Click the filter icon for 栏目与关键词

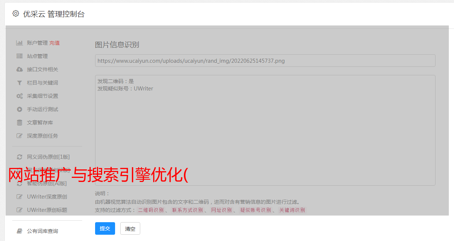tap(19, 83)
